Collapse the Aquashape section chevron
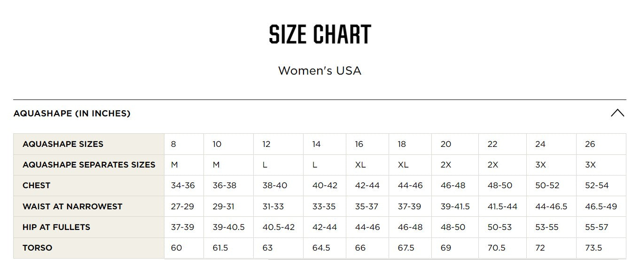The height and width of the screenshot is (260, 640). [617, 113]
